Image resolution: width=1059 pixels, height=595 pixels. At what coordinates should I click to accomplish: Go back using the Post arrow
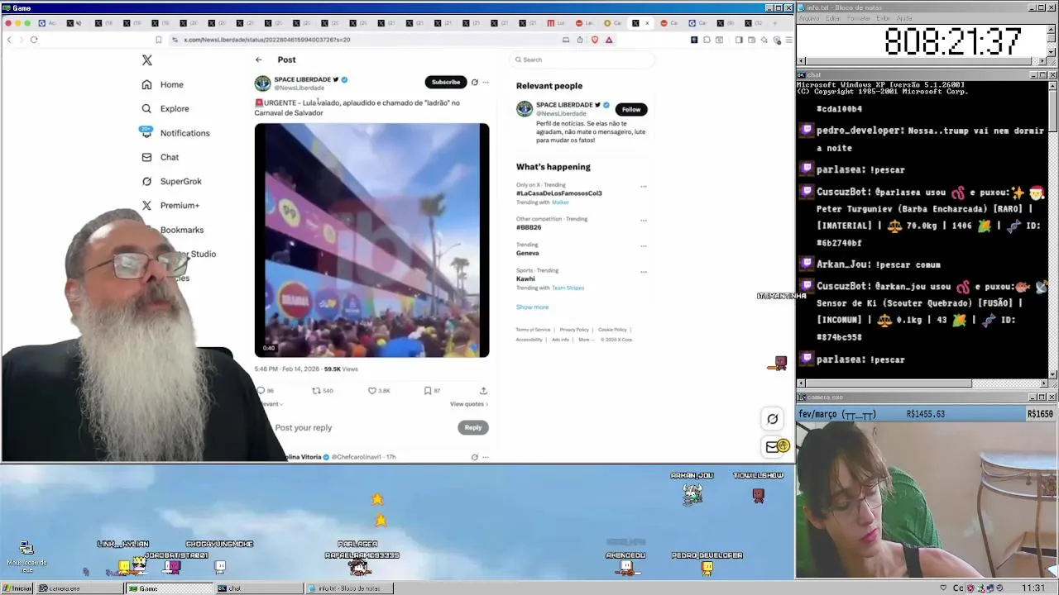(x=258, y=59)
